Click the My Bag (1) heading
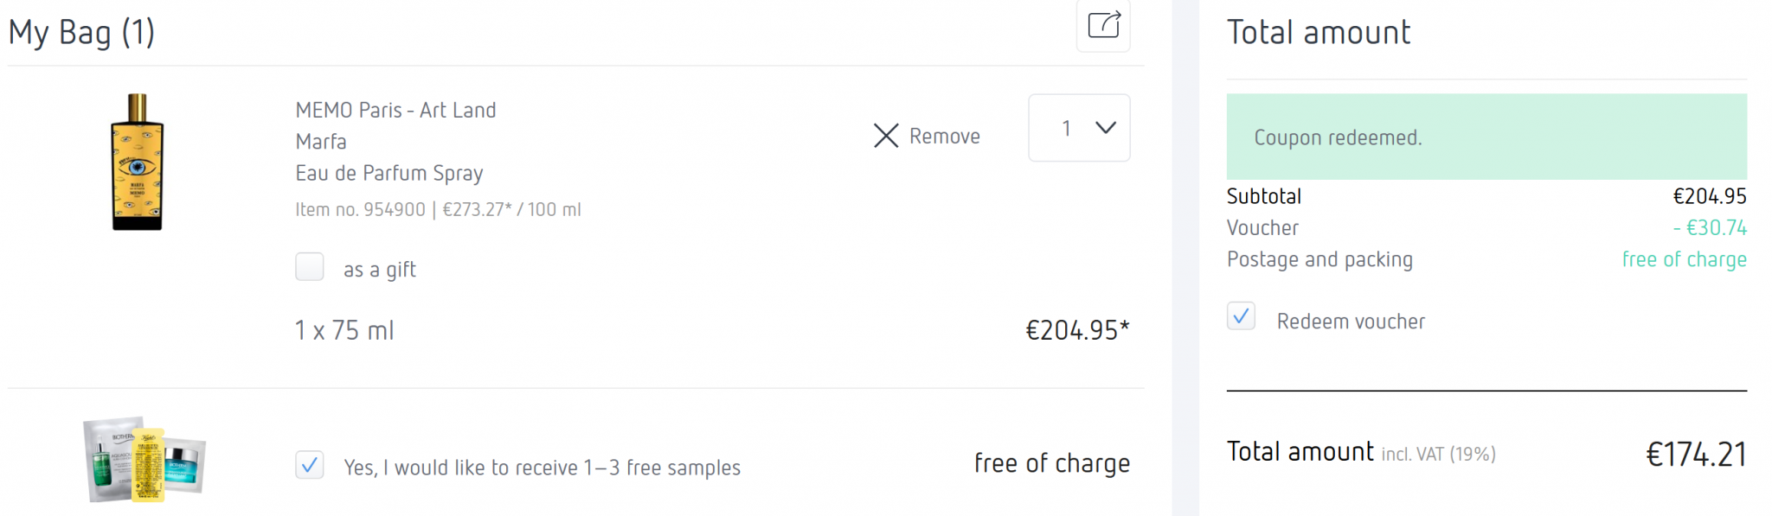1772x516 pixels. [81, 33]
